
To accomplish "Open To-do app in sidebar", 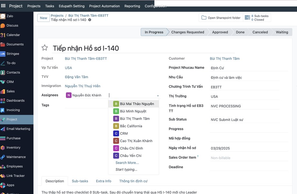I will 17,63.
